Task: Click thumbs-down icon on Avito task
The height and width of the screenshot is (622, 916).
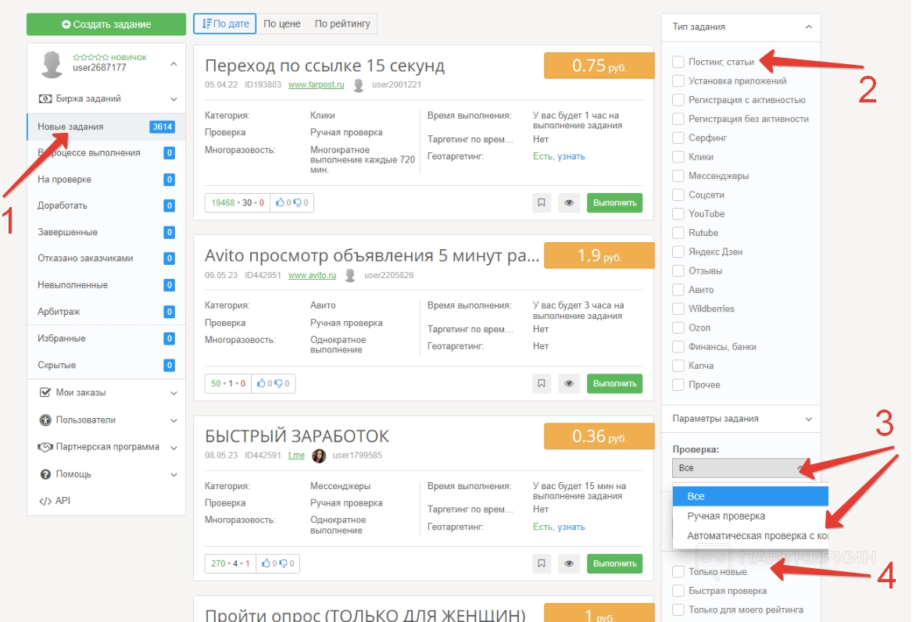Action: [279, 384]
